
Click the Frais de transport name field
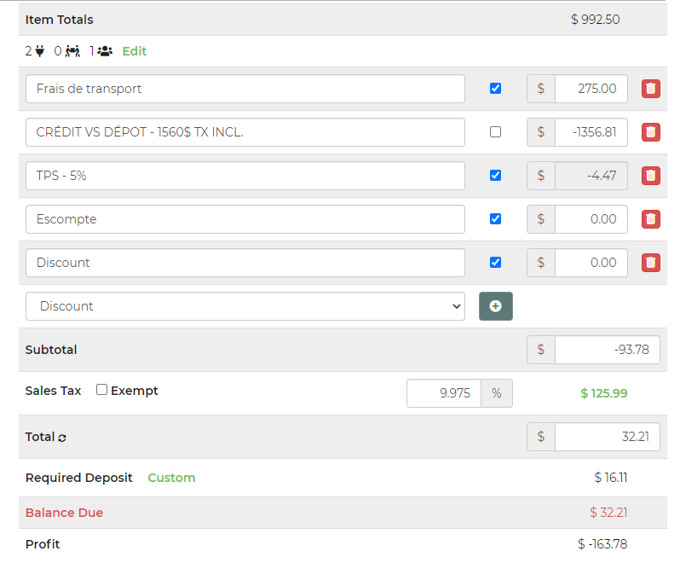pos(245,89)
